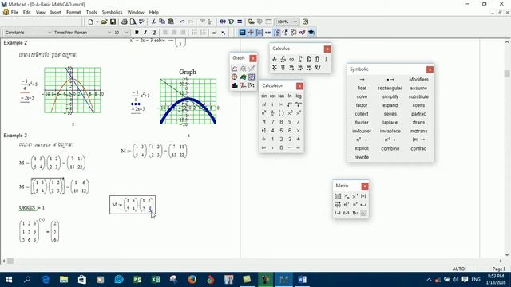Copy selection using toolbar icon

click(162, 22)
